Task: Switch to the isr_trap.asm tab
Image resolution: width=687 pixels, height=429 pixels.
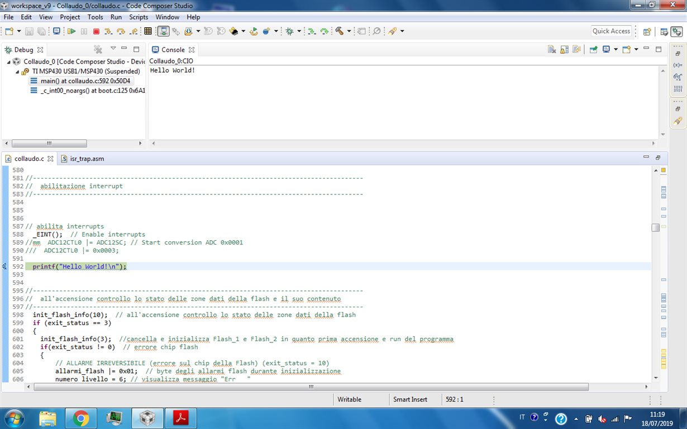Action: (x=83, y=159)
